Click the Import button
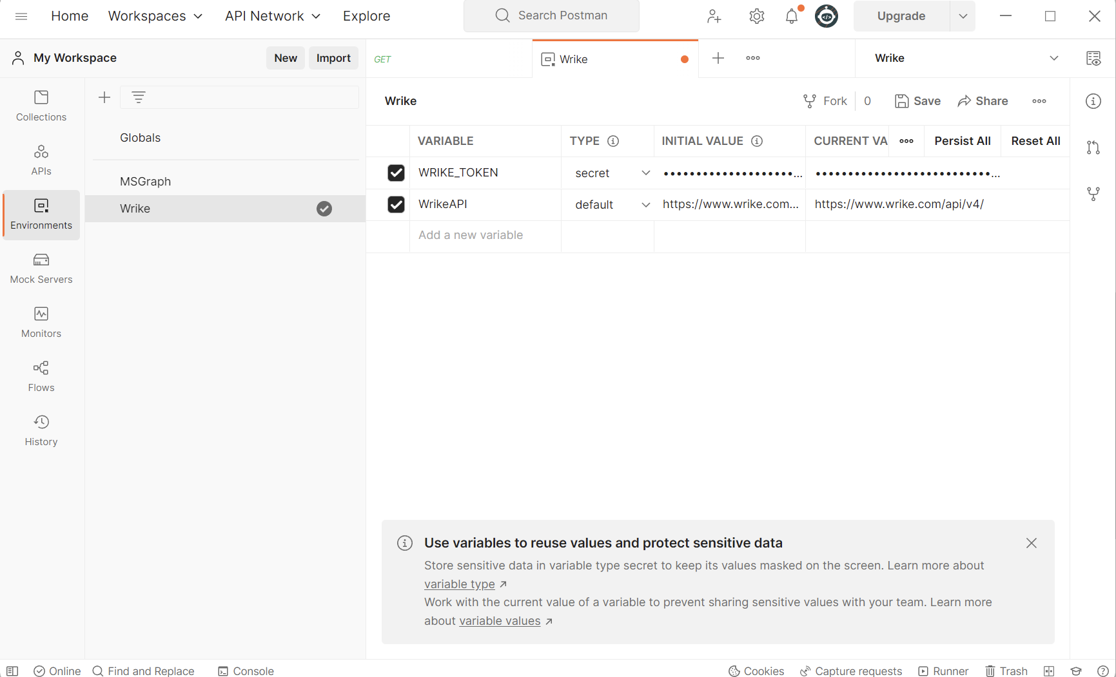The image size is (1116, 677). click(x=333, y=58)
